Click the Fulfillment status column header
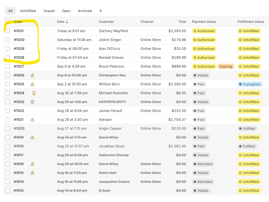This screenshot has height=202, width=269. 251,22
